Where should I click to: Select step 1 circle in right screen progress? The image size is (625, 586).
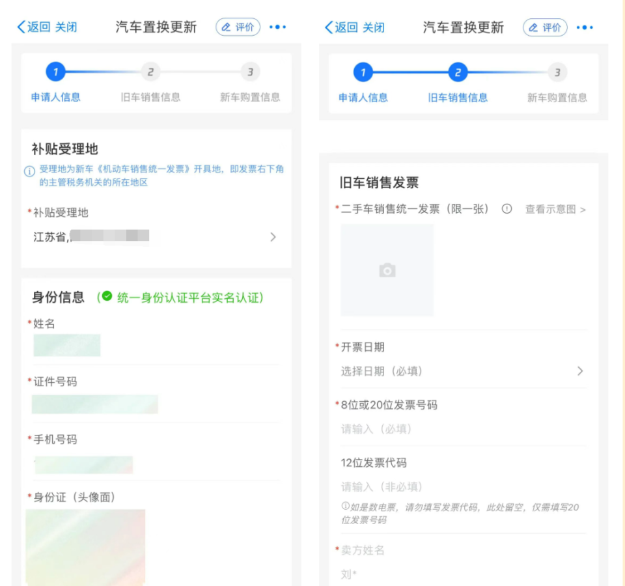click(363, 72)
